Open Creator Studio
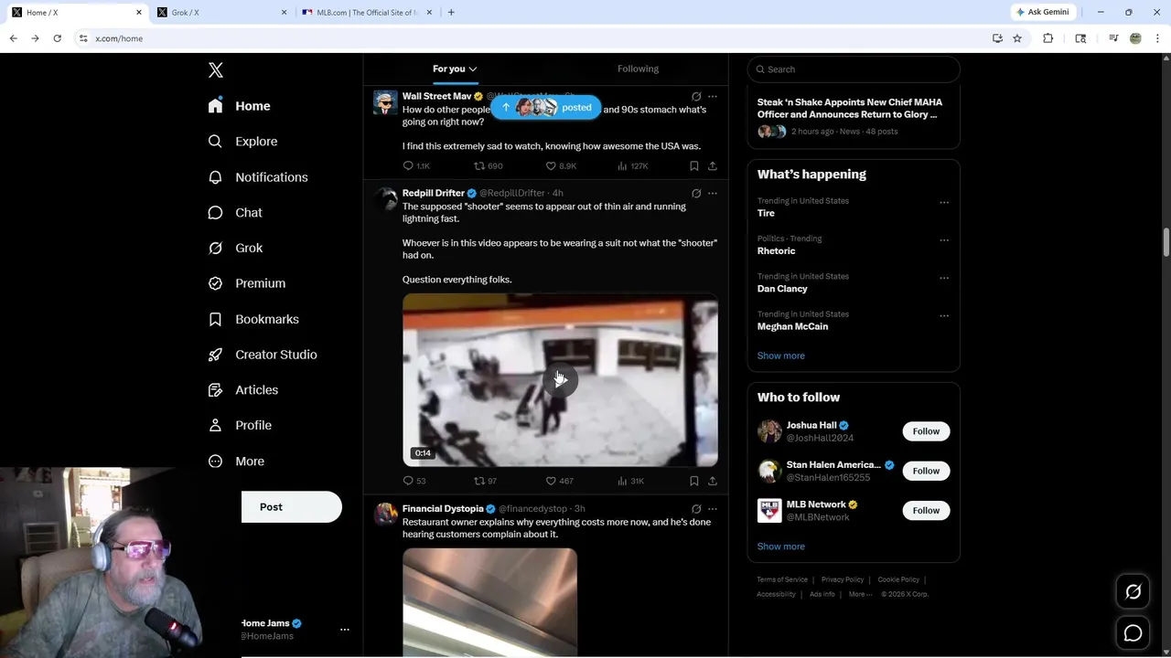Image resolution: width=1171 pixels, height=658 pixels. pyautogui.click(x=263, y=355)
